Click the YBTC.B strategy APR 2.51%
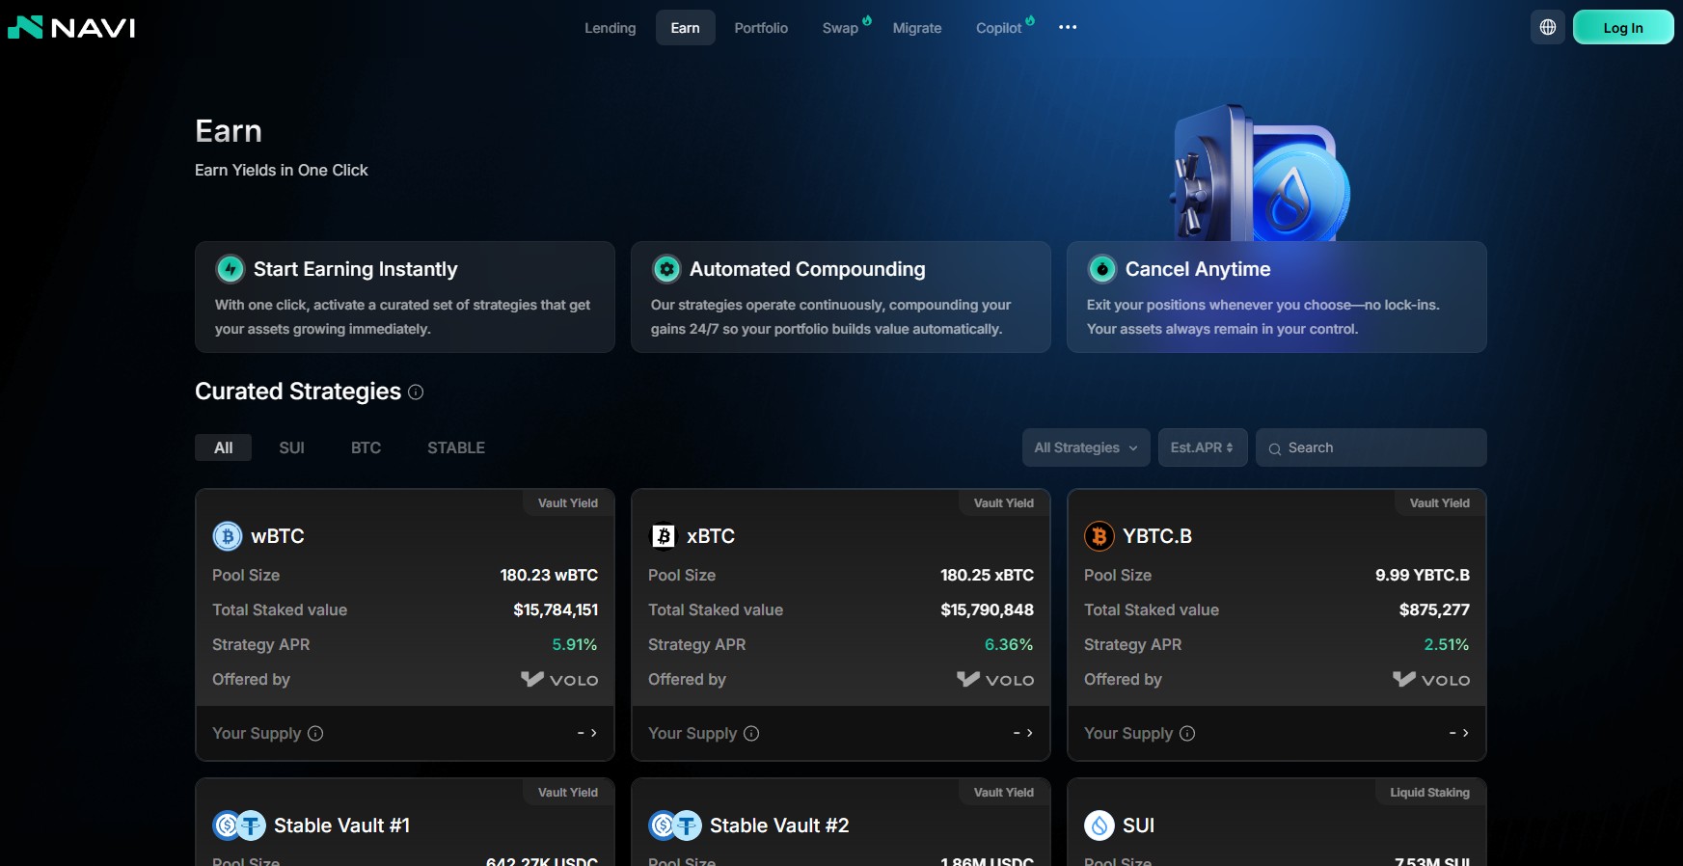The image size is (1683, 866). pos(1447,644)
